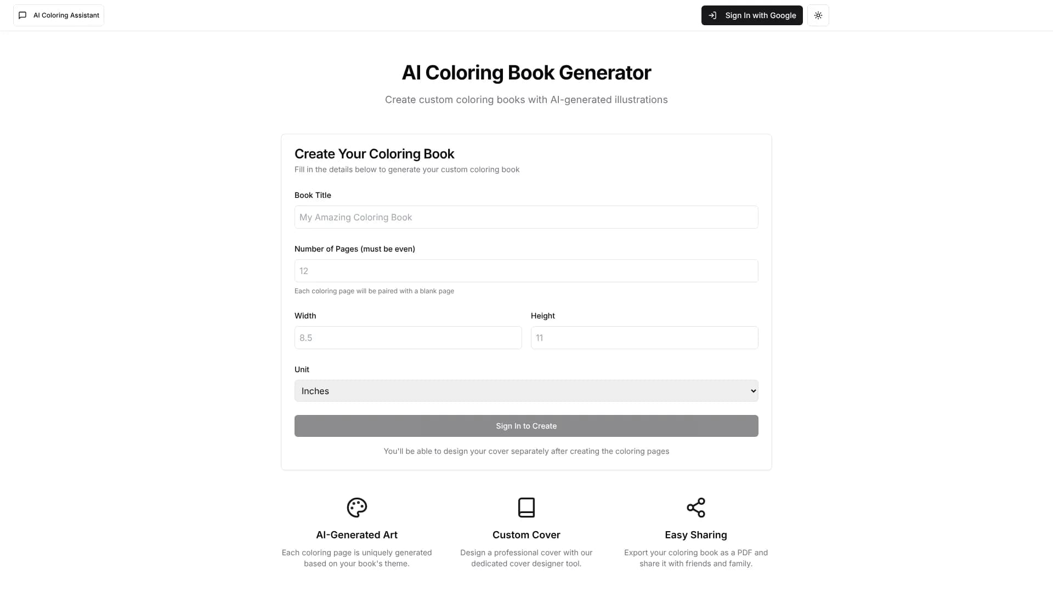The width and height of the screenshot is (1053, 592).
Task: Select the sign-in arrow icon on the Google button
Action: 712,15
